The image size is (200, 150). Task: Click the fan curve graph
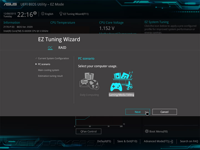point(99,121)
